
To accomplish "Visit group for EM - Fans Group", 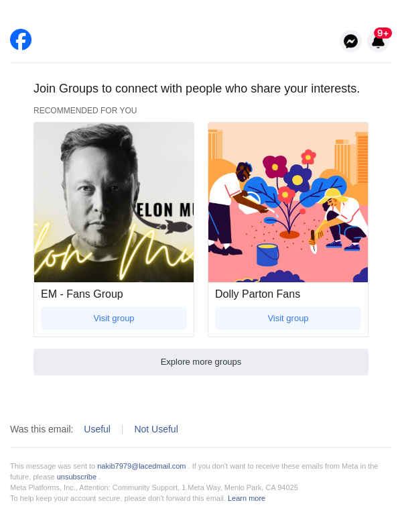I will [114, 318].
